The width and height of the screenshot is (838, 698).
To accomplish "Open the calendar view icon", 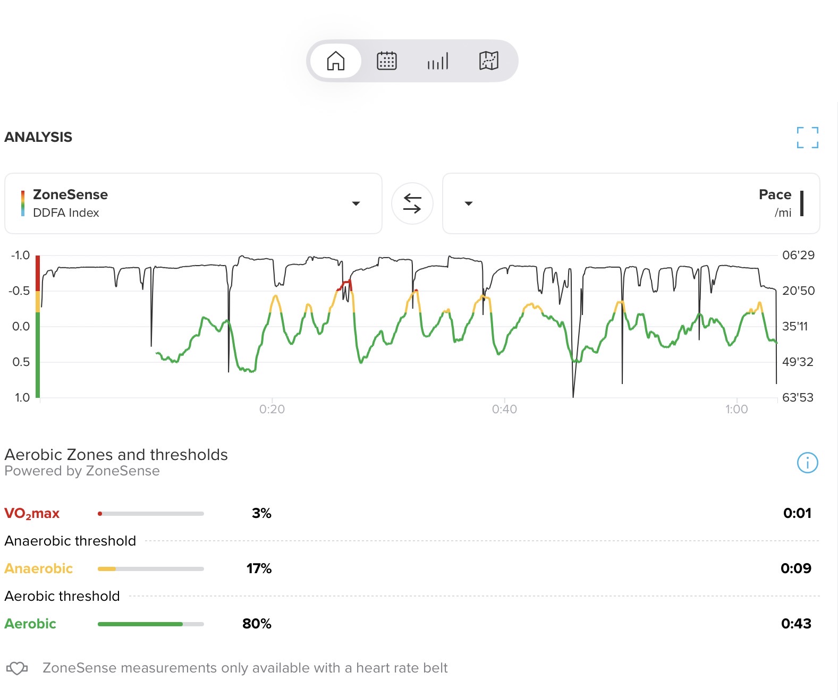I will coord(386,61).
